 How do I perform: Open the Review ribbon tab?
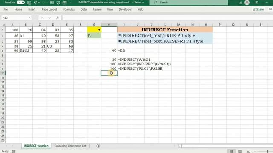point(97,9)
